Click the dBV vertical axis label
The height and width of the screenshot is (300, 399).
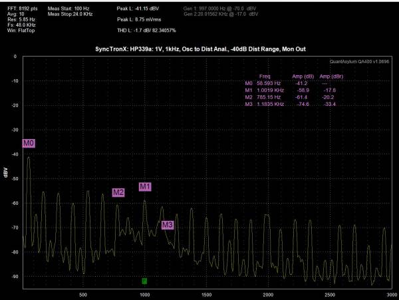pos(5,172)
